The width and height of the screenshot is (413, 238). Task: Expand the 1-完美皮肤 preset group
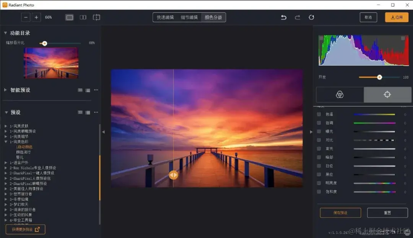pyautogui.click(x=5, y=126)
